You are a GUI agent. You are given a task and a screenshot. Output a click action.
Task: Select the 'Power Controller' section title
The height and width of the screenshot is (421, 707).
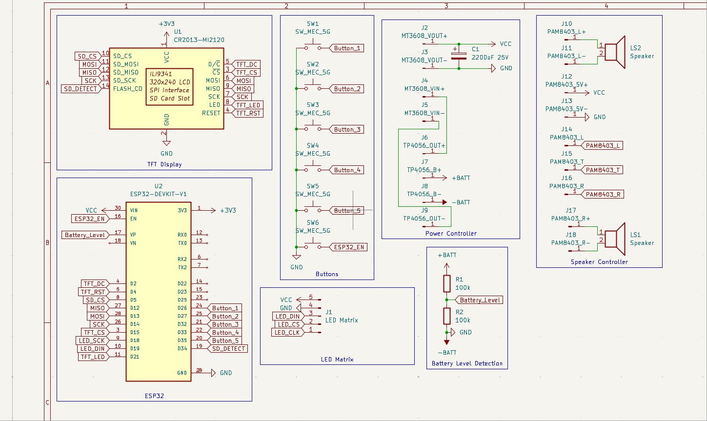tap(451, 233)
